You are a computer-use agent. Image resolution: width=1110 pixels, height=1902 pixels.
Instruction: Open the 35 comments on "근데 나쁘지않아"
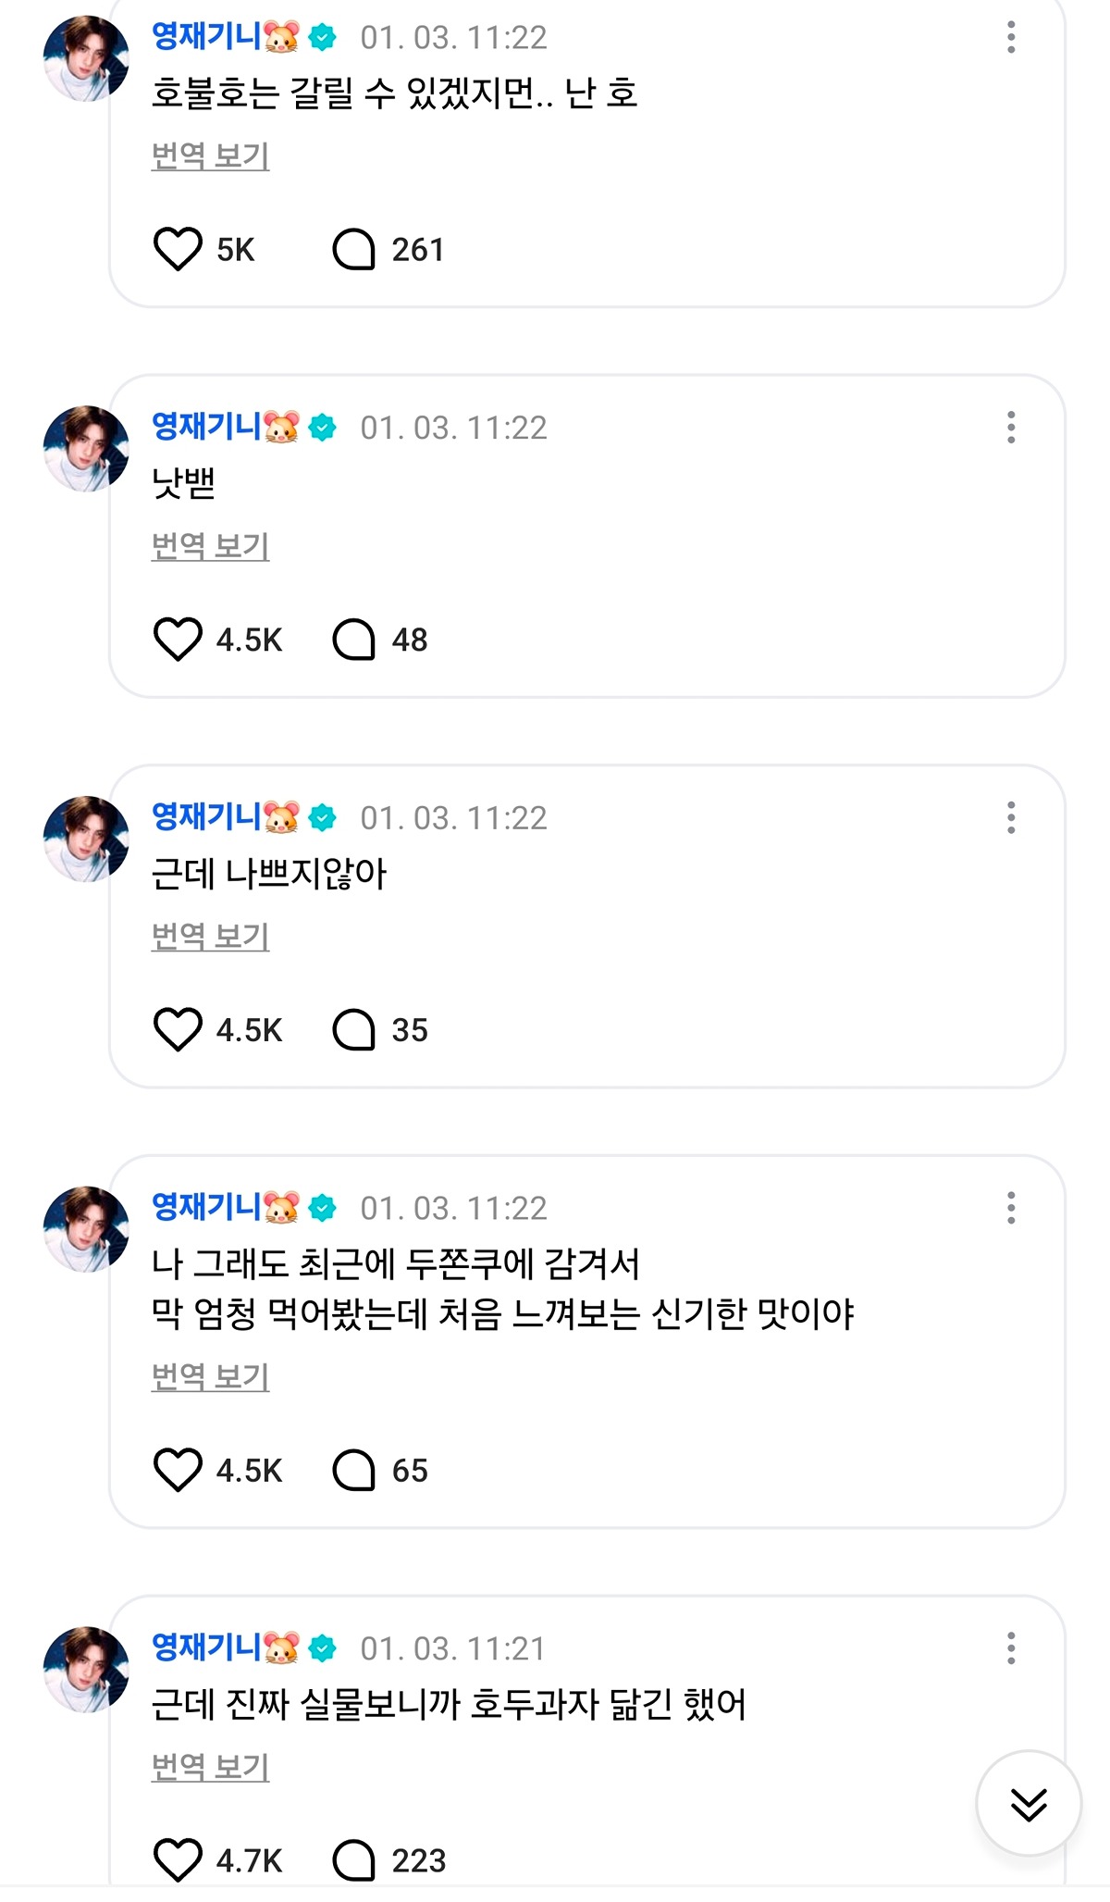353,1030
